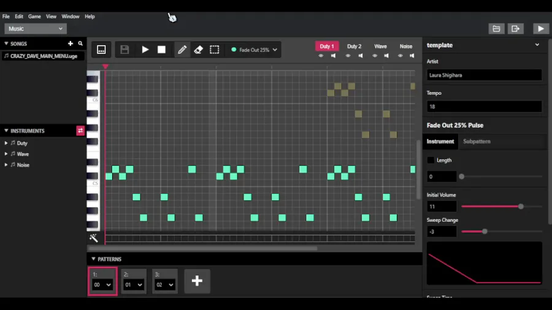
Task: Stop song playback
Action: [x=161, y=50]
